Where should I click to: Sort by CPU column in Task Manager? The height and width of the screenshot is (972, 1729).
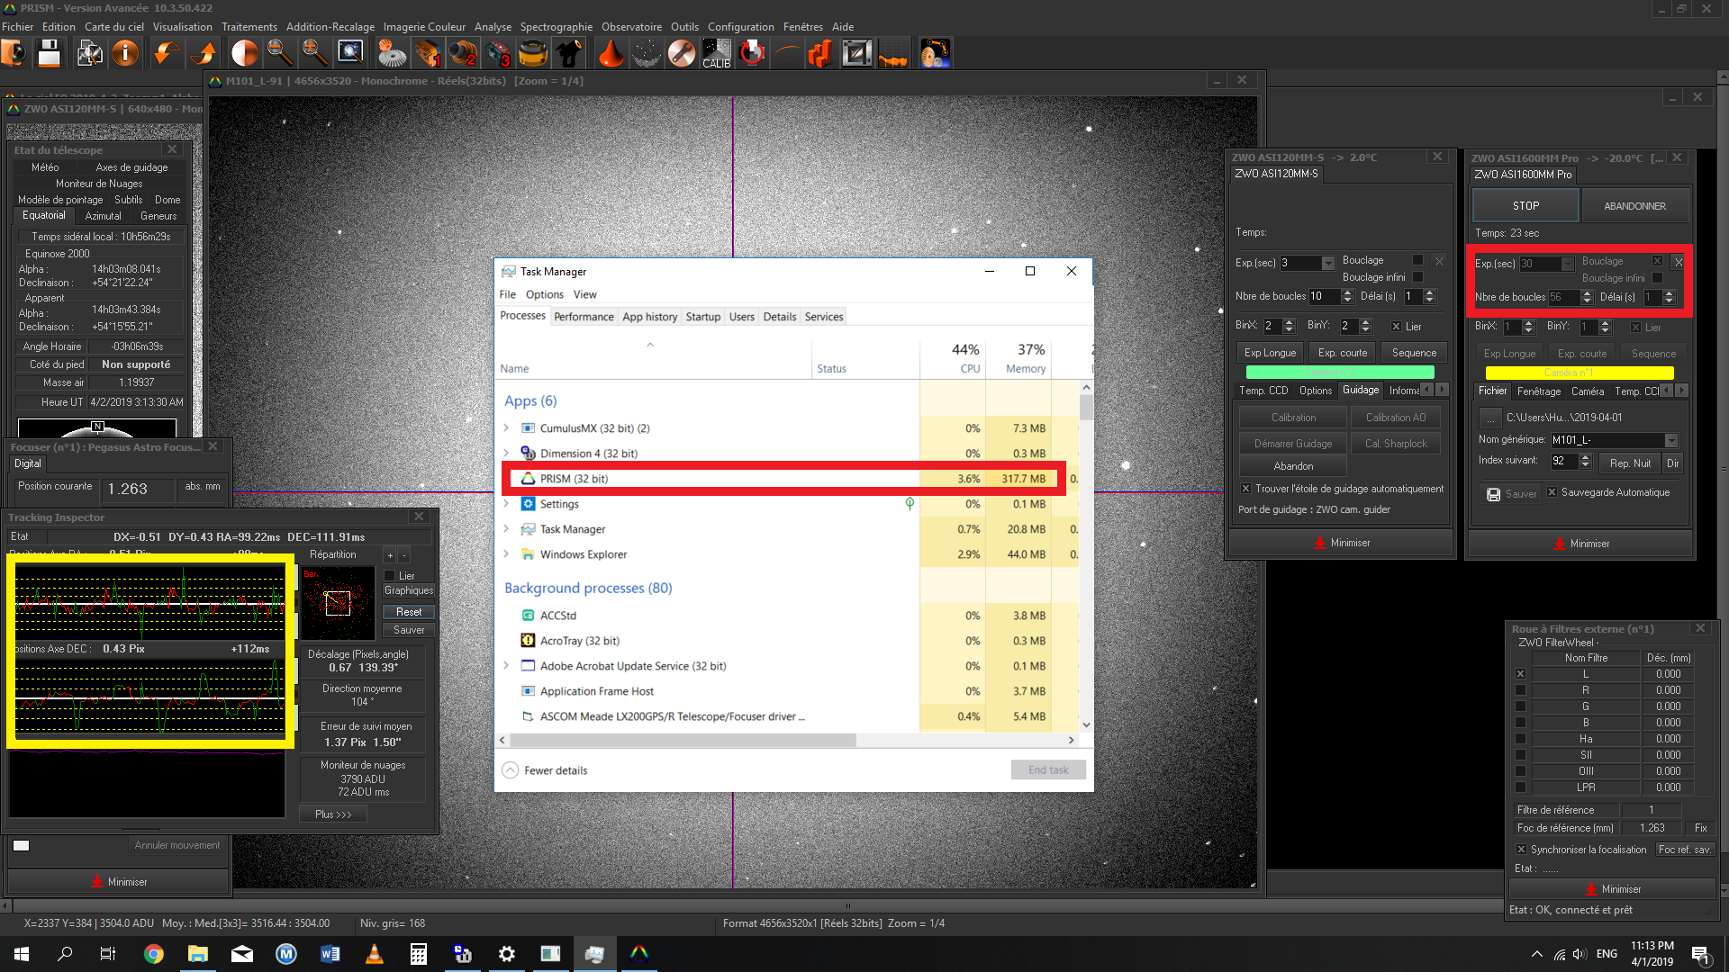(x=953, y=357)
